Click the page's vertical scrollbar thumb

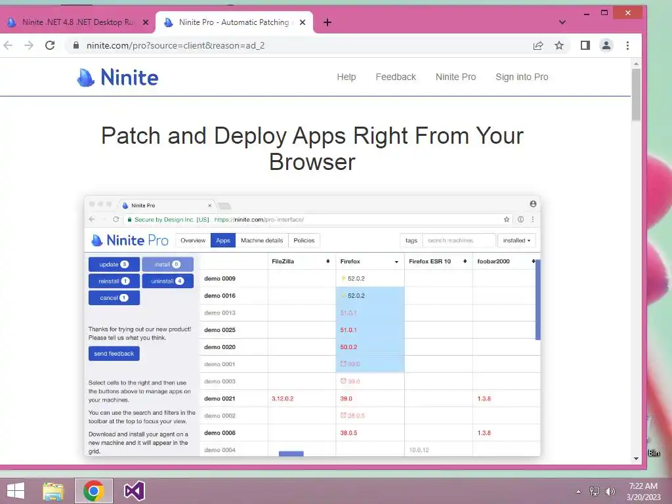click(636, 94)
